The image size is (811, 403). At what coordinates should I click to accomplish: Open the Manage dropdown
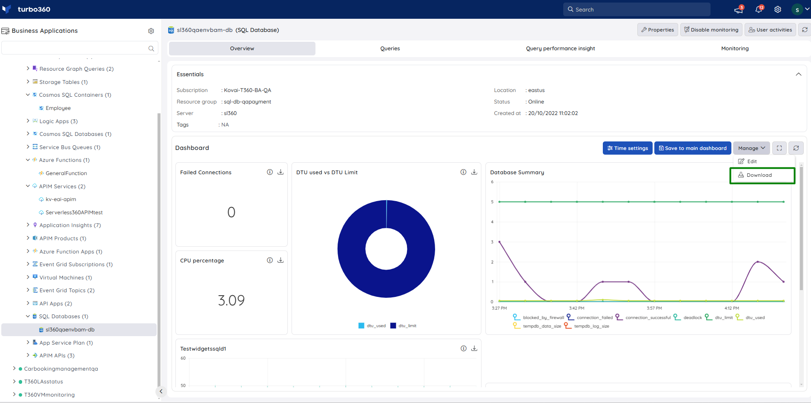[751, 148]
